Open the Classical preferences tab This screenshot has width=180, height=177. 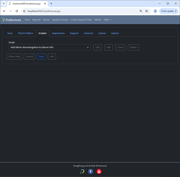(88, 33)
